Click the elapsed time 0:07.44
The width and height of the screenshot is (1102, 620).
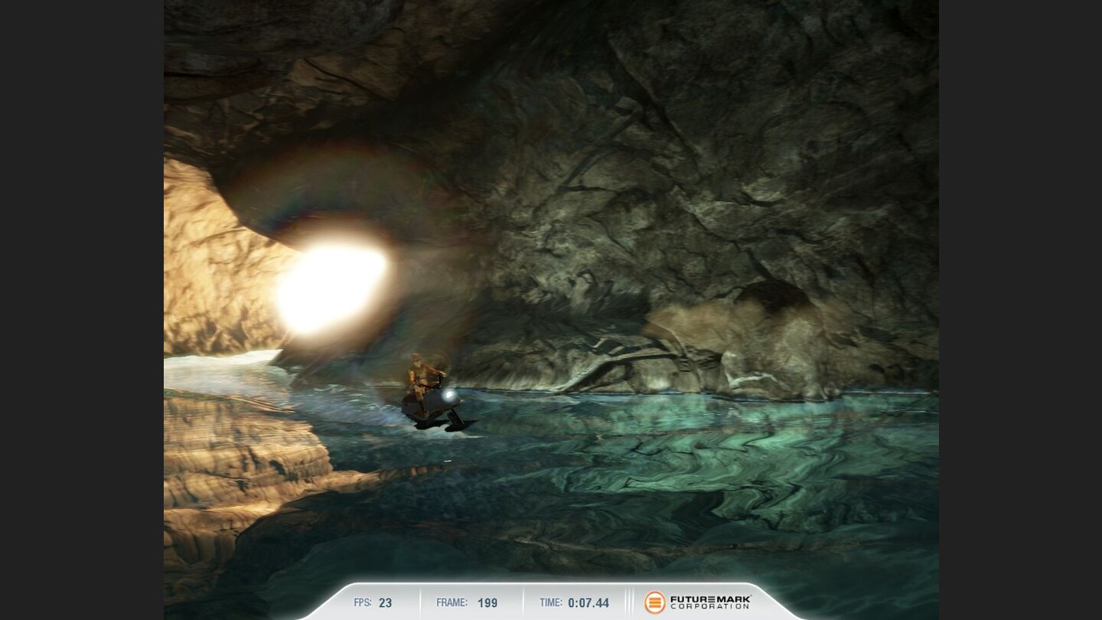(x=588, y=603)
